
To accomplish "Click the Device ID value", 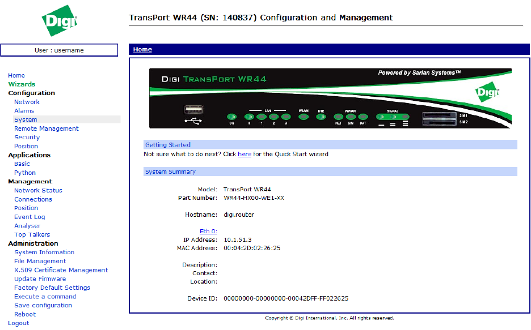I will click(x=286, y=298).
